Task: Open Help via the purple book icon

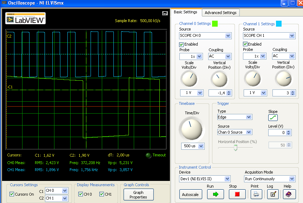Action: click(289, 194)
